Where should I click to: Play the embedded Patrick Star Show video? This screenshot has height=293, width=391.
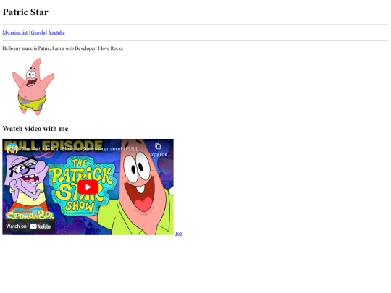point(88,187)
